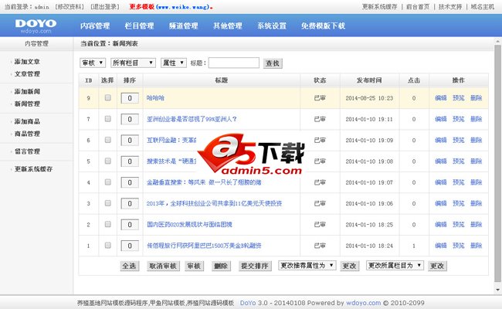This screenshot has width=502, height=309.
Task: Click the 域名主机 link
Action: tap(483, 7)
